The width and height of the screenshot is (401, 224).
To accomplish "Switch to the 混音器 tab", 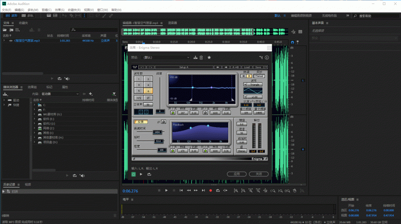I will click(x=172, y=23).
